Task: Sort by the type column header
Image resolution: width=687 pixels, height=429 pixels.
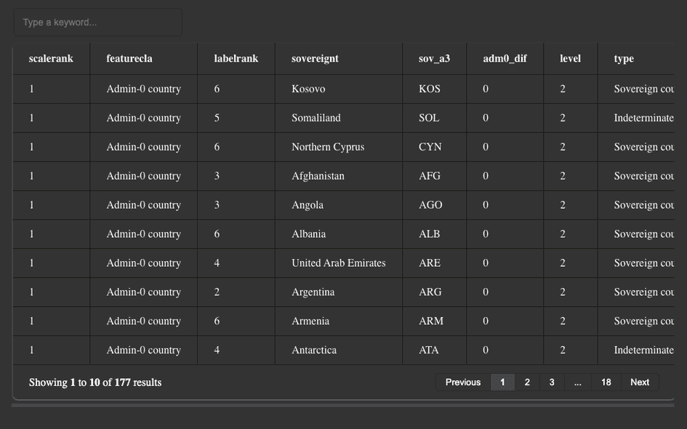Action: point(624,58)
